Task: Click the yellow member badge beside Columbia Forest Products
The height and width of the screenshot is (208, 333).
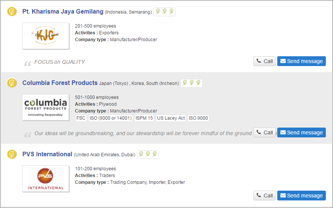Action: click(12, 83)
